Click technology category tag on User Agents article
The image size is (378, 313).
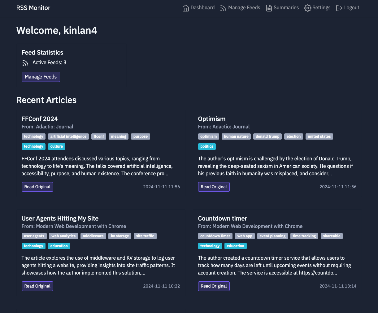(33, 246)
